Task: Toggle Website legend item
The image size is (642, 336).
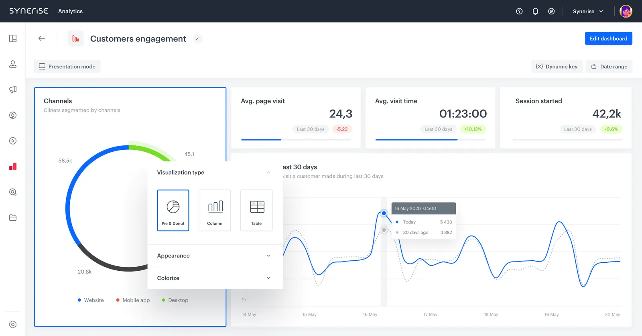Action: point(91,300)
